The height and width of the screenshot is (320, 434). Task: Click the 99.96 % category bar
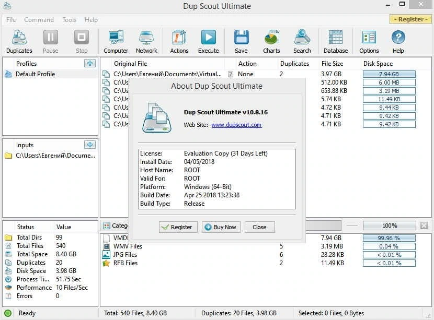(389, 238)
